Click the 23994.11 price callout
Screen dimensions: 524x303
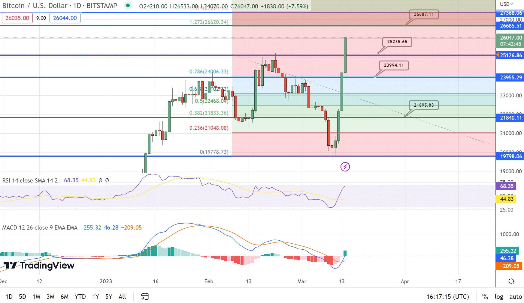pos(394,65)
